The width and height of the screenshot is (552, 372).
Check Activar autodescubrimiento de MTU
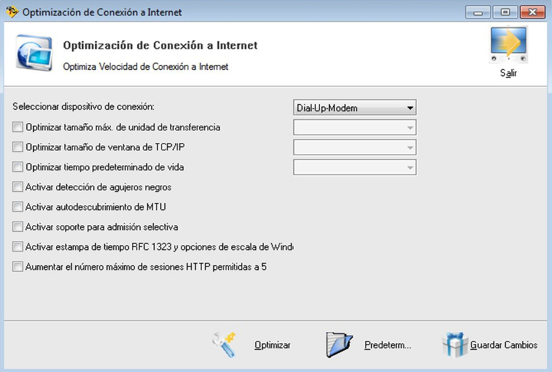point(17,206)
